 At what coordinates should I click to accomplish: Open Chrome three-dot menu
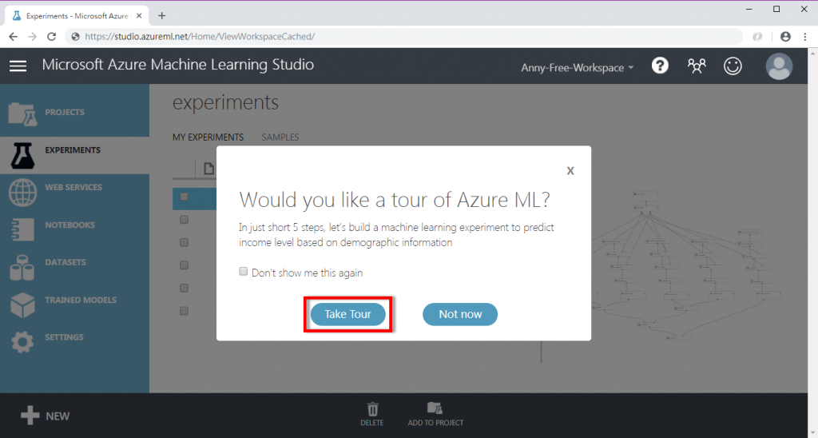click(805, 37)
